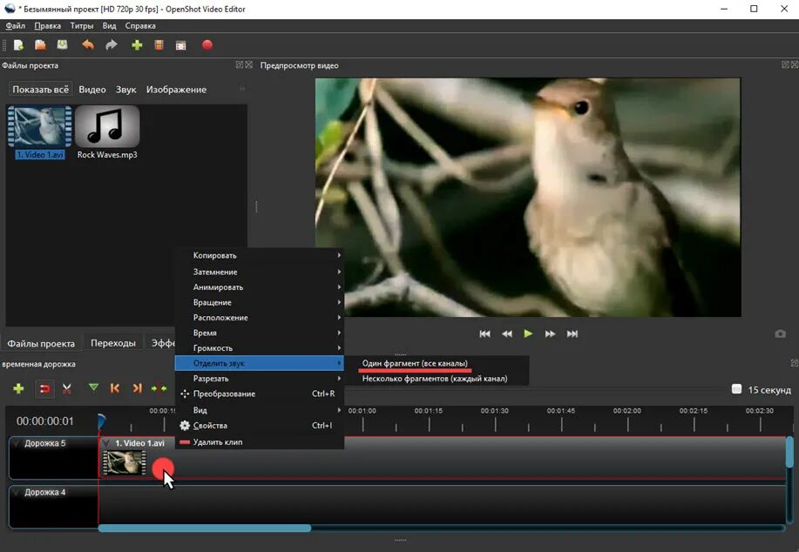Choose Отделить звук in the context menu
The width and height of the screenshot is (799, 552).
click(260, 363)
